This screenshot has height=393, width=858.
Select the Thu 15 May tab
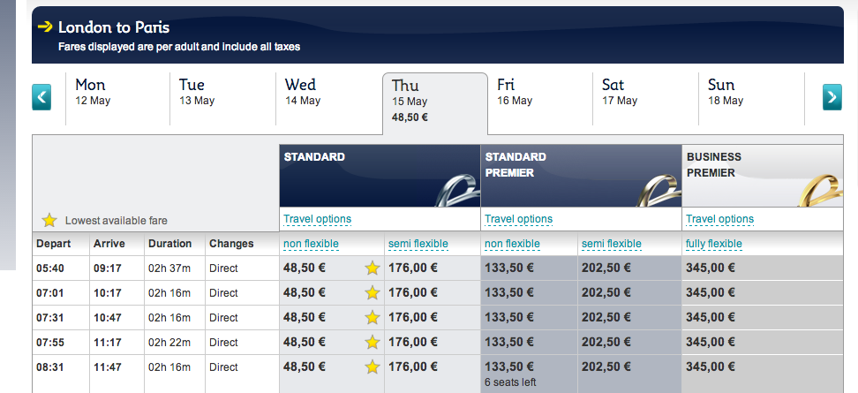click(434, 103)
